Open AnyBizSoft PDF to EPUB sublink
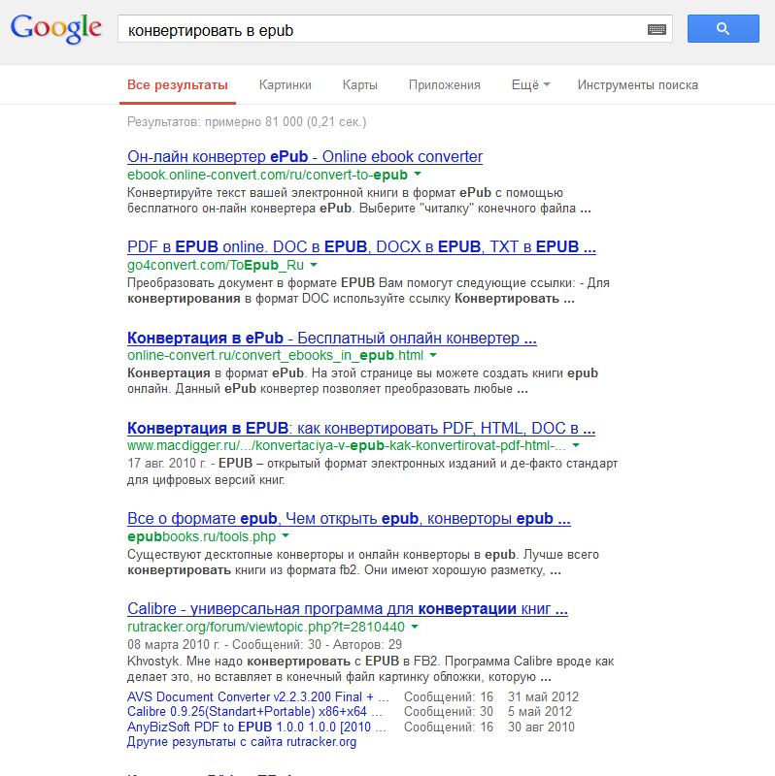 (256, 727)
